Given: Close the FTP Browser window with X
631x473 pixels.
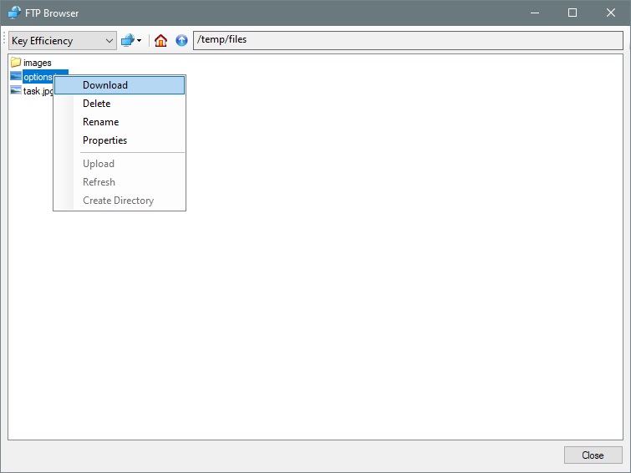Looking at the screenshot, I should click(610, 13).
